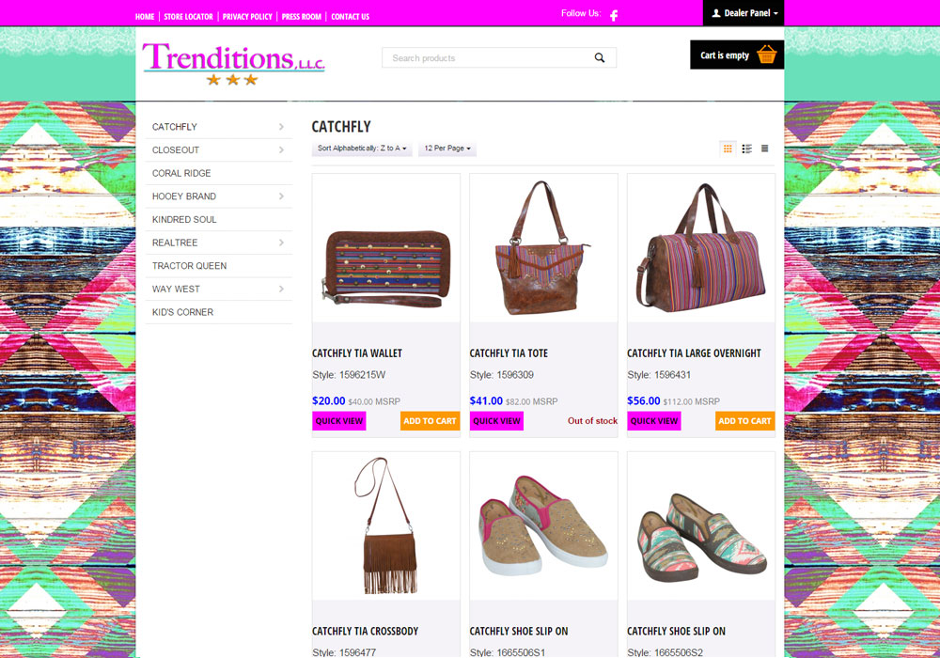Expand the Hooey Brand category arrow
The height and width of the screenshot is (658, 940).
(x=281, y=196)
